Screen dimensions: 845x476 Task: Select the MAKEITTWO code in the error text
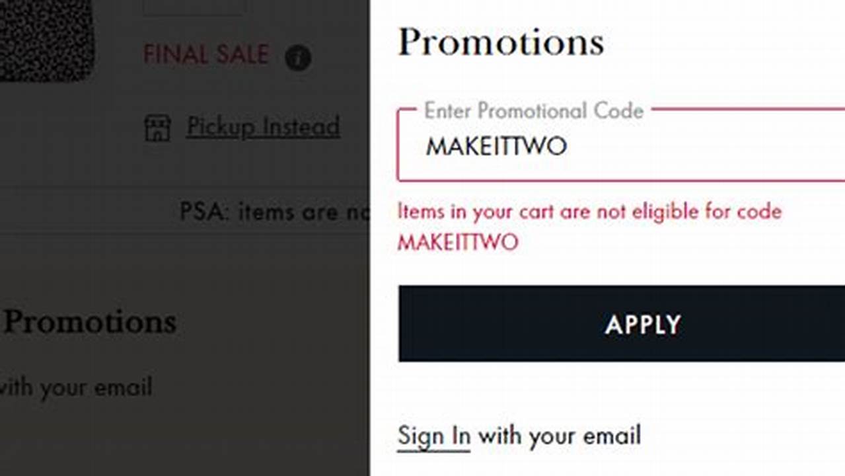coord(457,242)
